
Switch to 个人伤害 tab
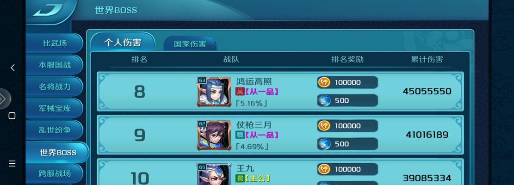tap(123, 42)
